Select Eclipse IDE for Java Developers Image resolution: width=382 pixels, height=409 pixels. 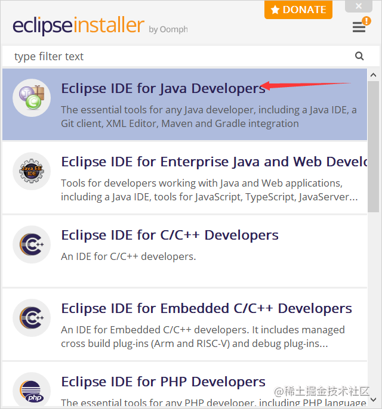coord(184,104)
